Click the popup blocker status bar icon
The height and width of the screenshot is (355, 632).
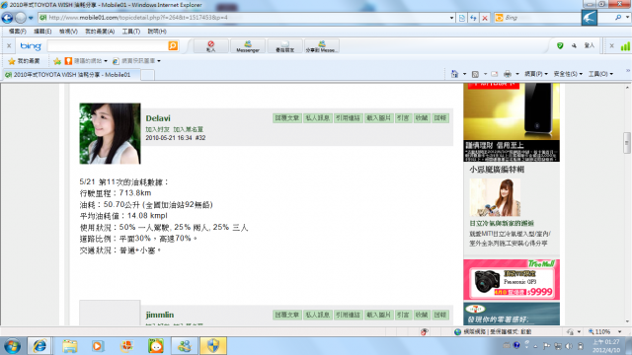(x=424, y=332)
